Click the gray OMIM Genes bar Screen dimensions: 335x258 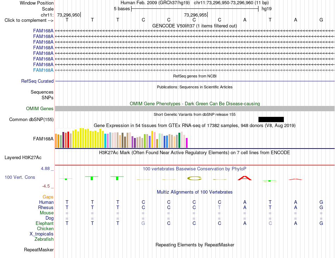pos(195,108)
